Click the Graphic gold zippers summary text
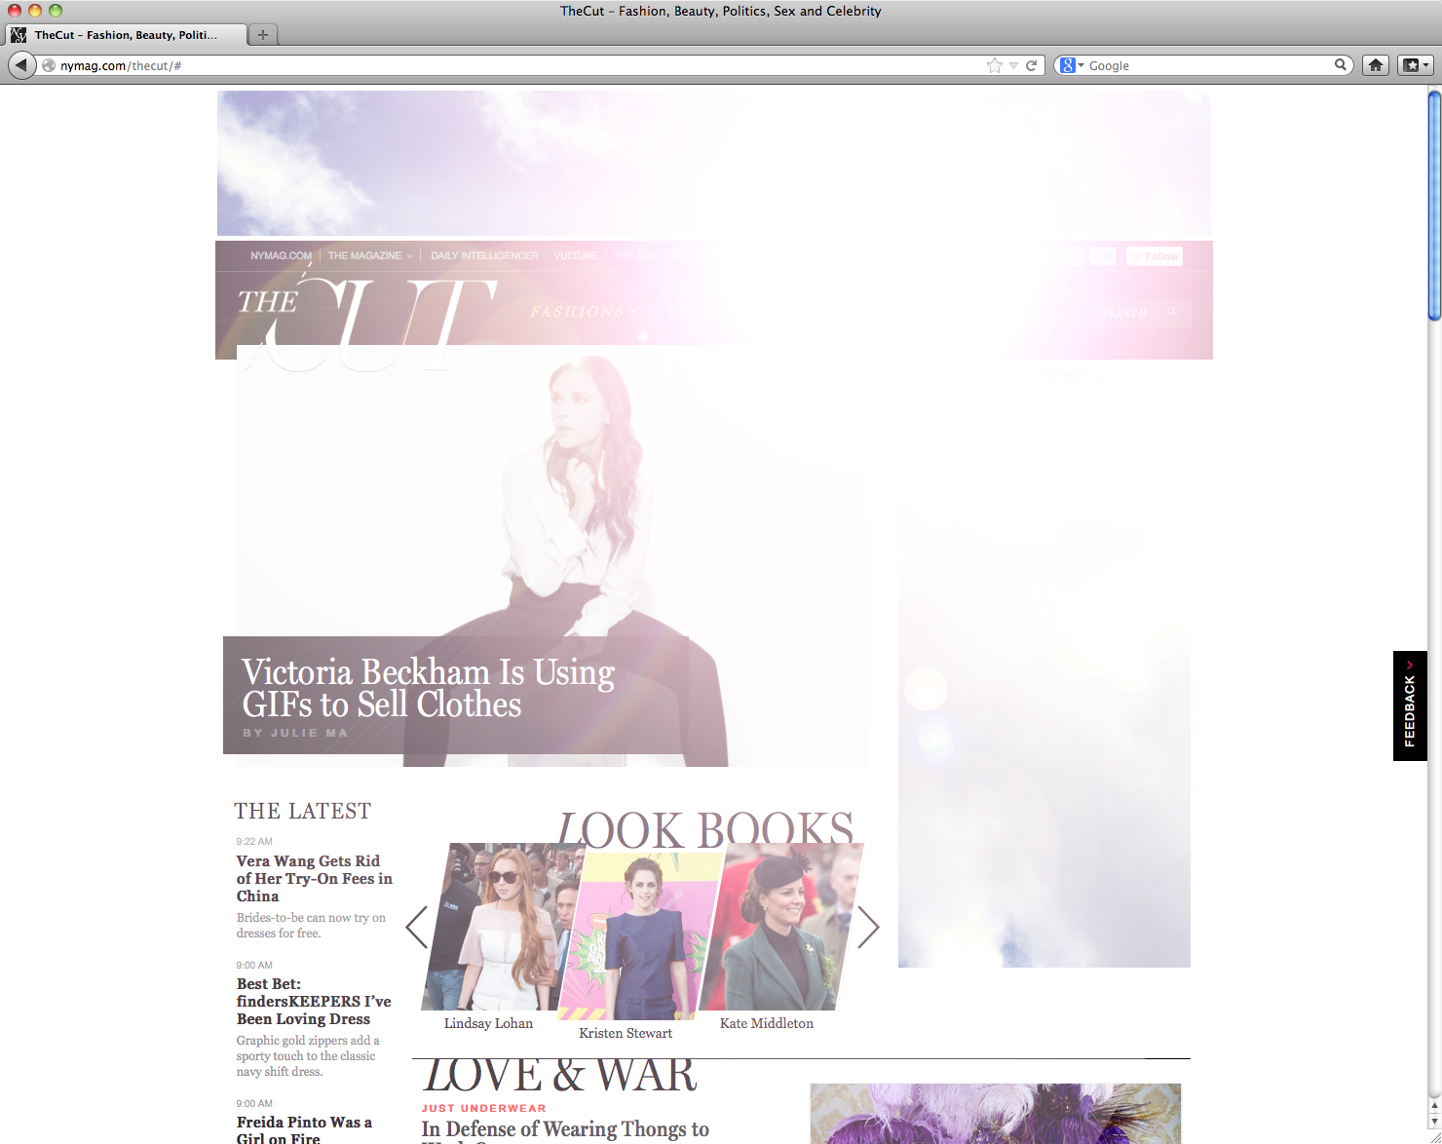The width and height of the screenshot is (1442, 1144). point(308,1055)
